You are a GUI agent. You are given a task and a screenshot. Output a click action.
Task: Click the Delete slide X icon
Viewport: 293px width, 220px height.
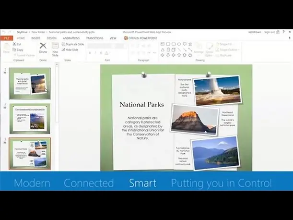click(x=43, y=46)
